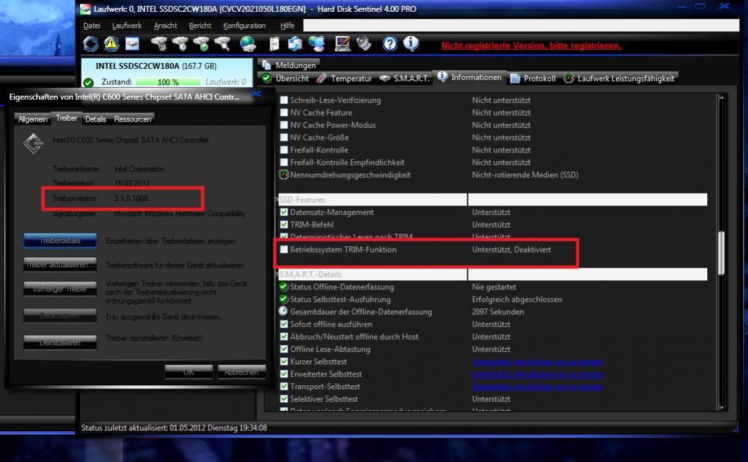
Task: Click the Transport-Selbsttest start link
Action: (538, 387)
